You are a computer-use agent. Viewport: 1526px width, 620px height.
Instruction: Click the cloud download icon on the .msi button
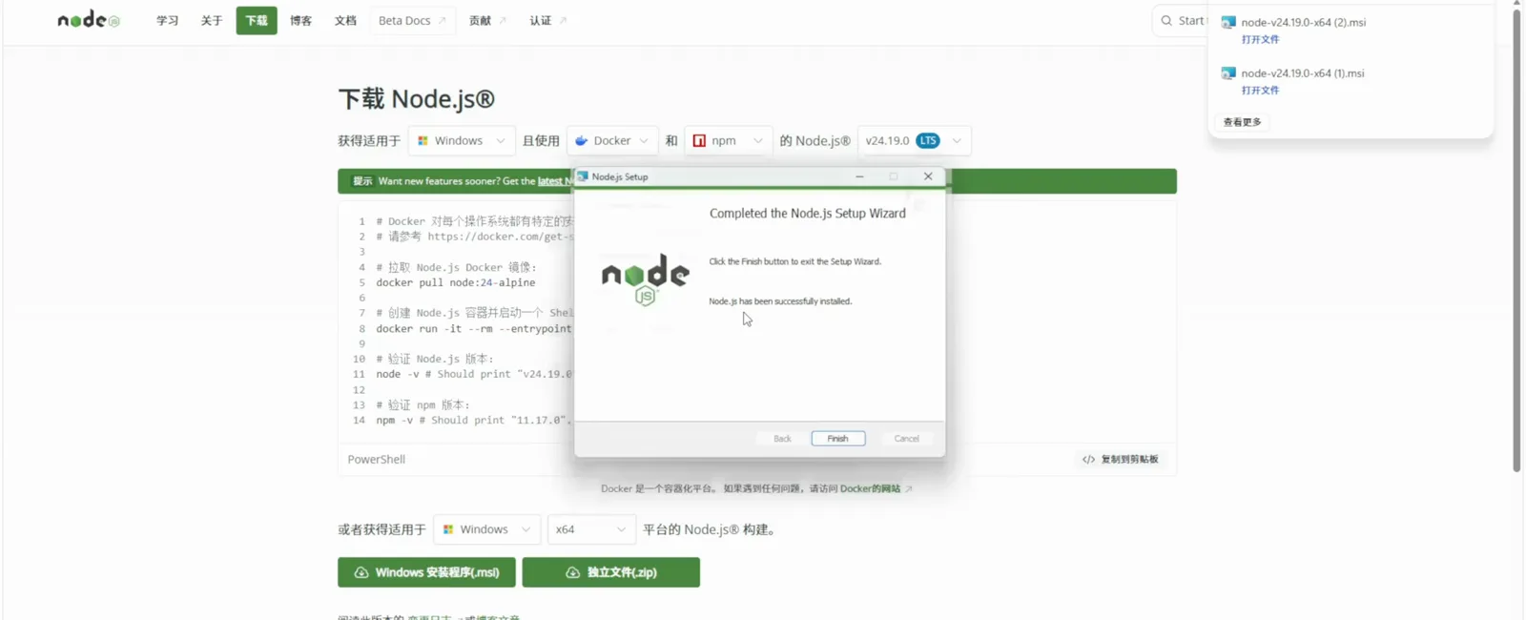coord(361,572)
